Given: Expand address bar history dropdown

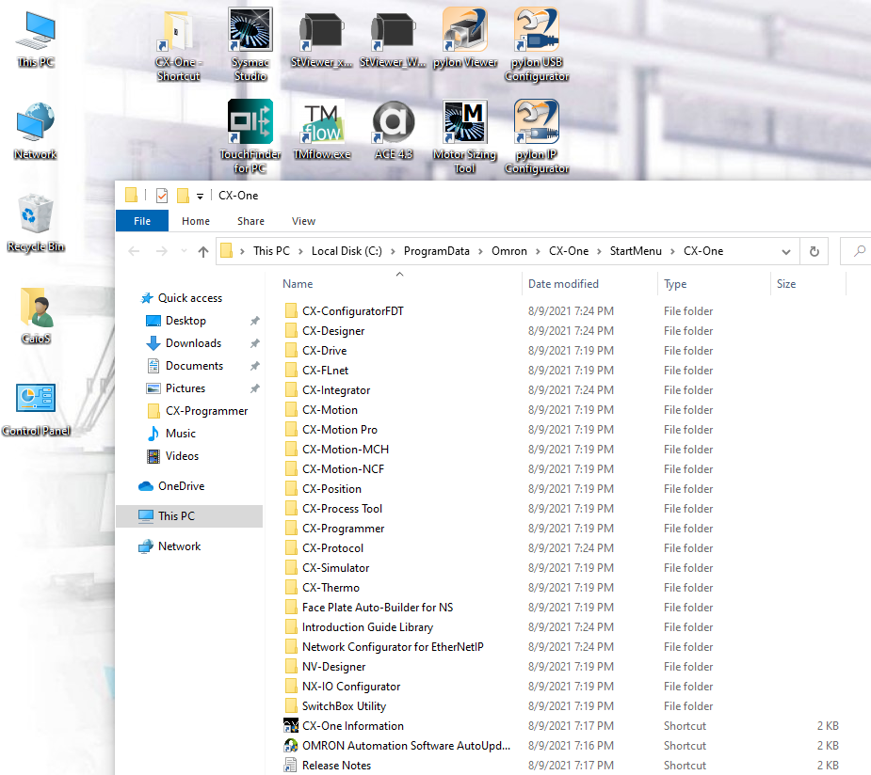Looking at the screenshot, I should pos(786,251).
